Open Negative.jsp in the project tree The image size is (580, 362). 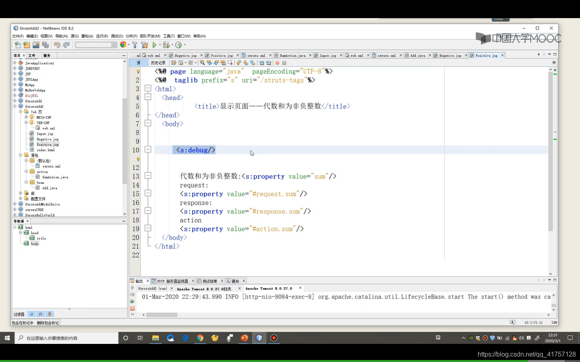pyautogui.click(x=48, y=139)
